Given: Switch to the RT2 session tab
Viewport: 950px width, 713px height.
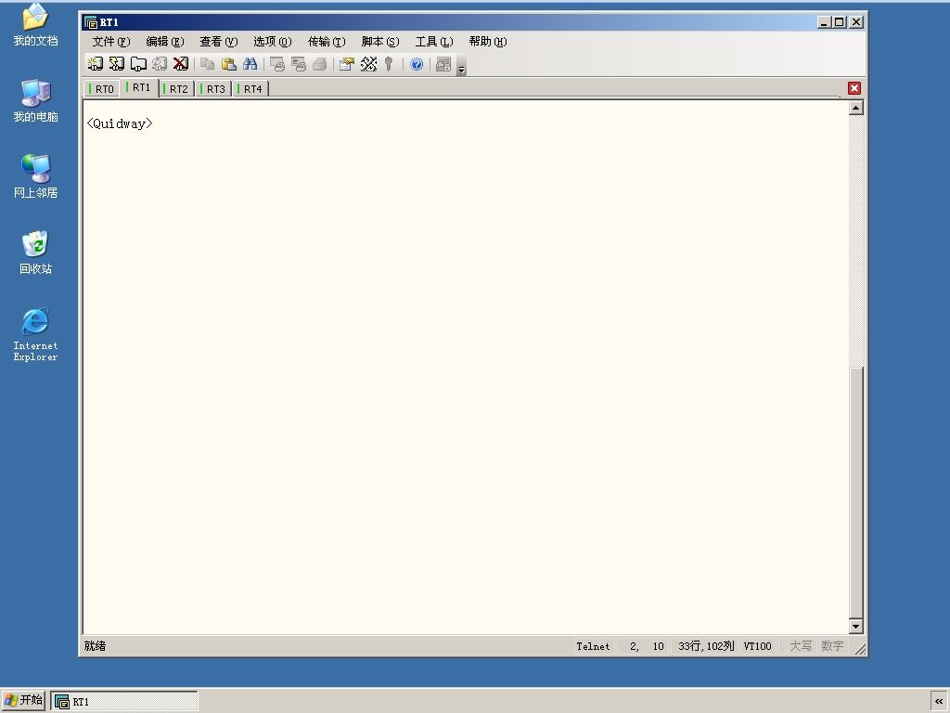Looking at the screenshot, I should (176, 89).
